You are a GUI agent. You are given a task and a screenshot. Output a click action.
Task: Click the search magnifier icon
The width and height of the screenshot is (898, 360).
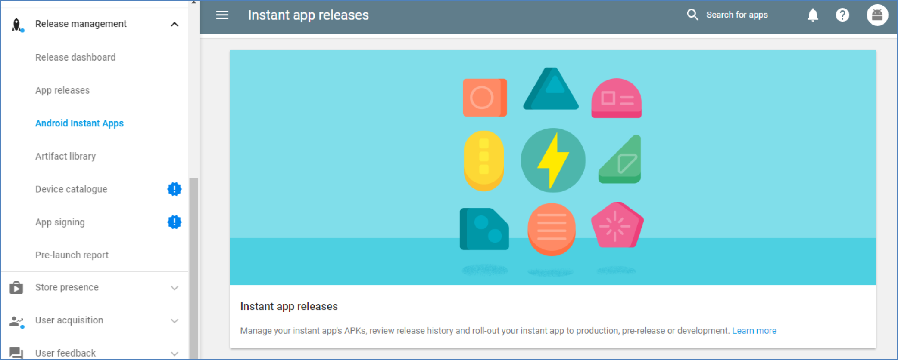(692, 15)
